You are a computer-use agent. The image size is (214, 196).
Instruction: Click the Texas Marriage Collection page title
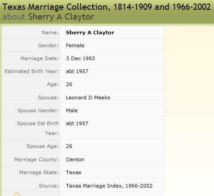(107, 7)
